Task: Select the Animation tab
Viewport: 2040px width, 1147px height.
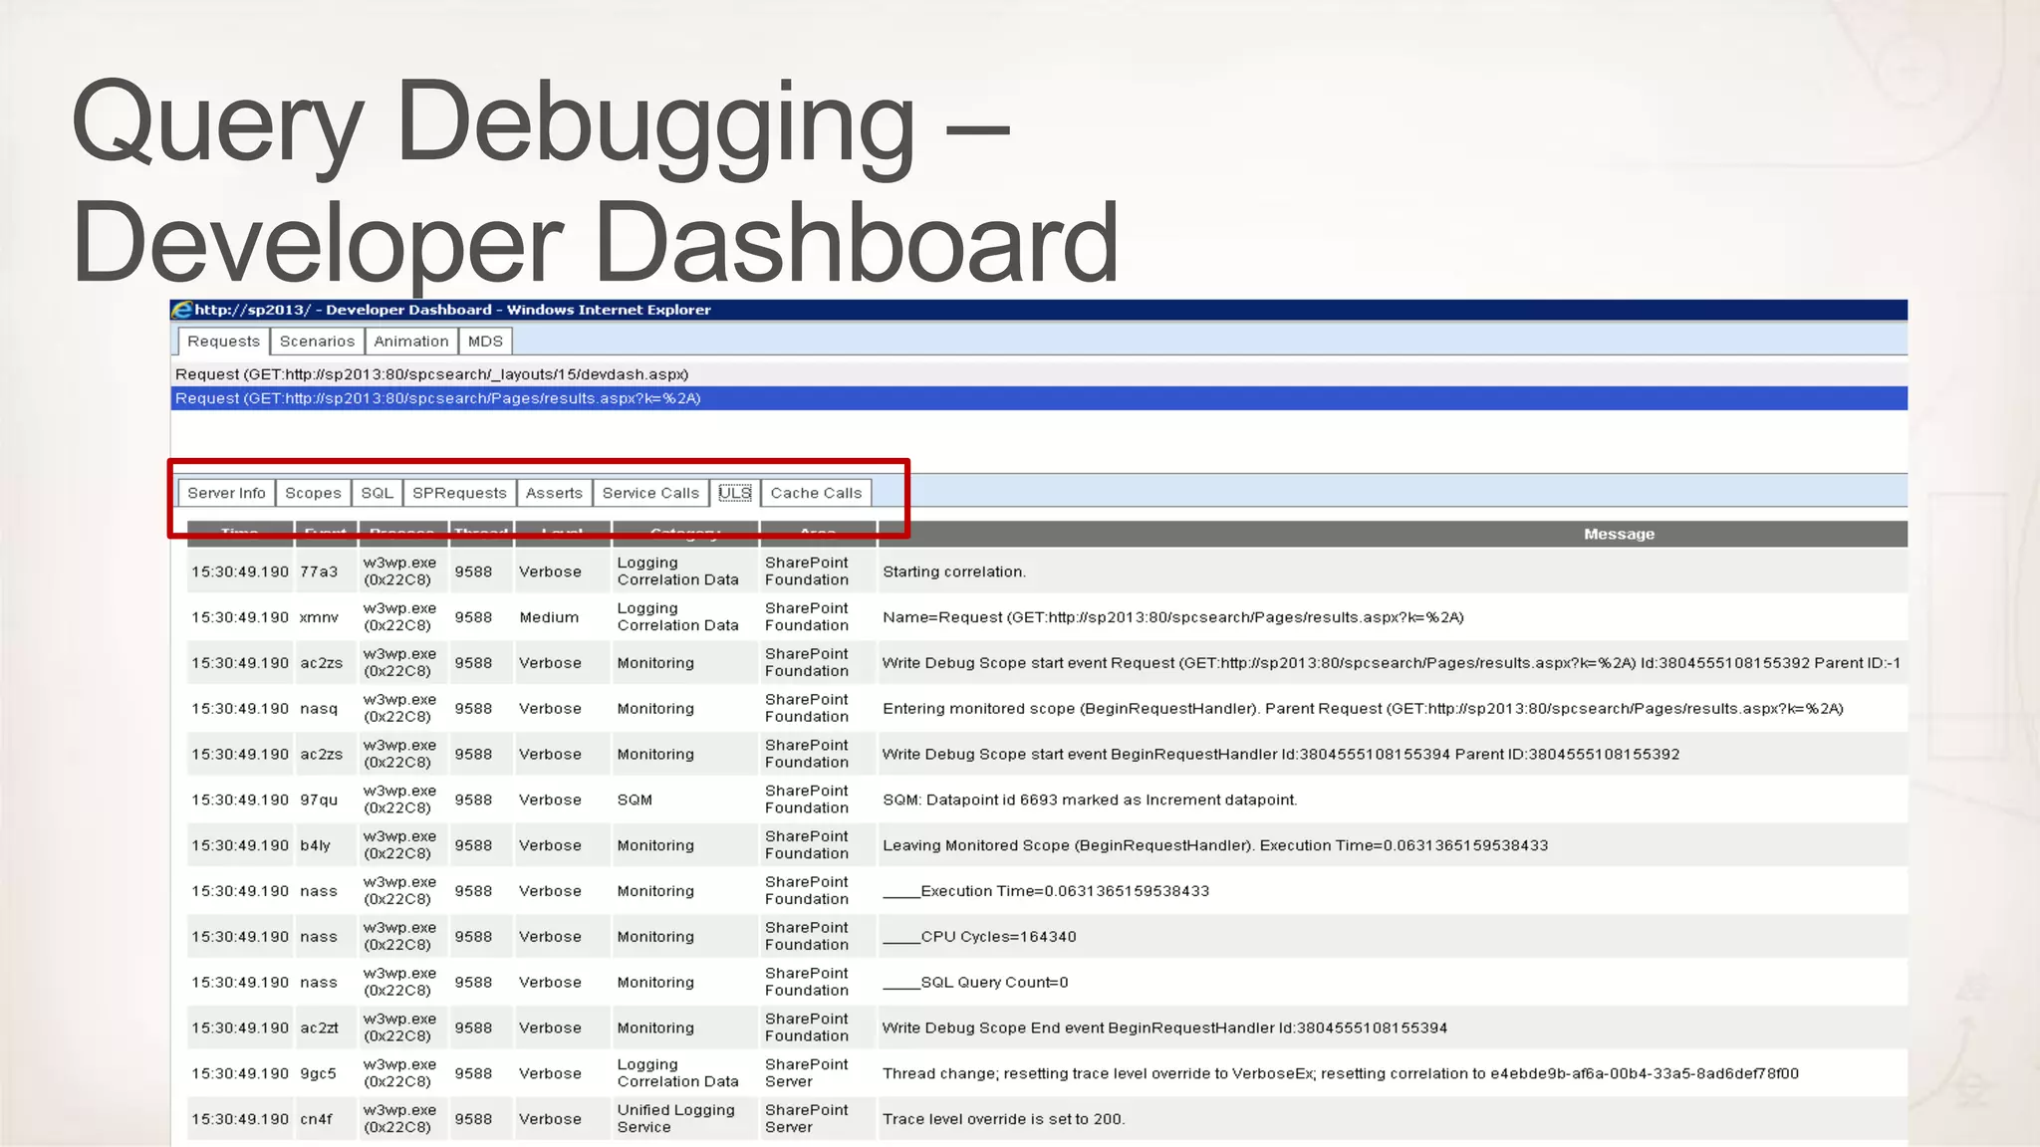Action: point(410,342)
